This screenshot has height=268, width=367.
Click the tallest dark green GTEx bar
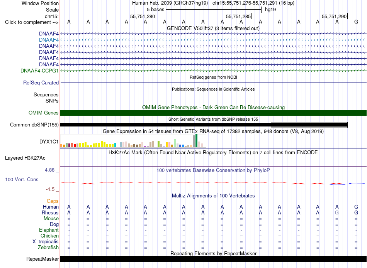pyautogui.click(x=196, y=141)
